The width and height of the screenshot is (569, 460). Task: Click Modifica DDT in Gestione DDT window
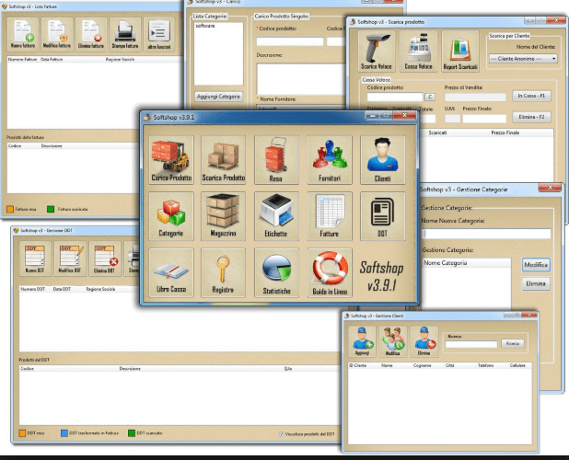pyautogui.click(x=70, y=259)
